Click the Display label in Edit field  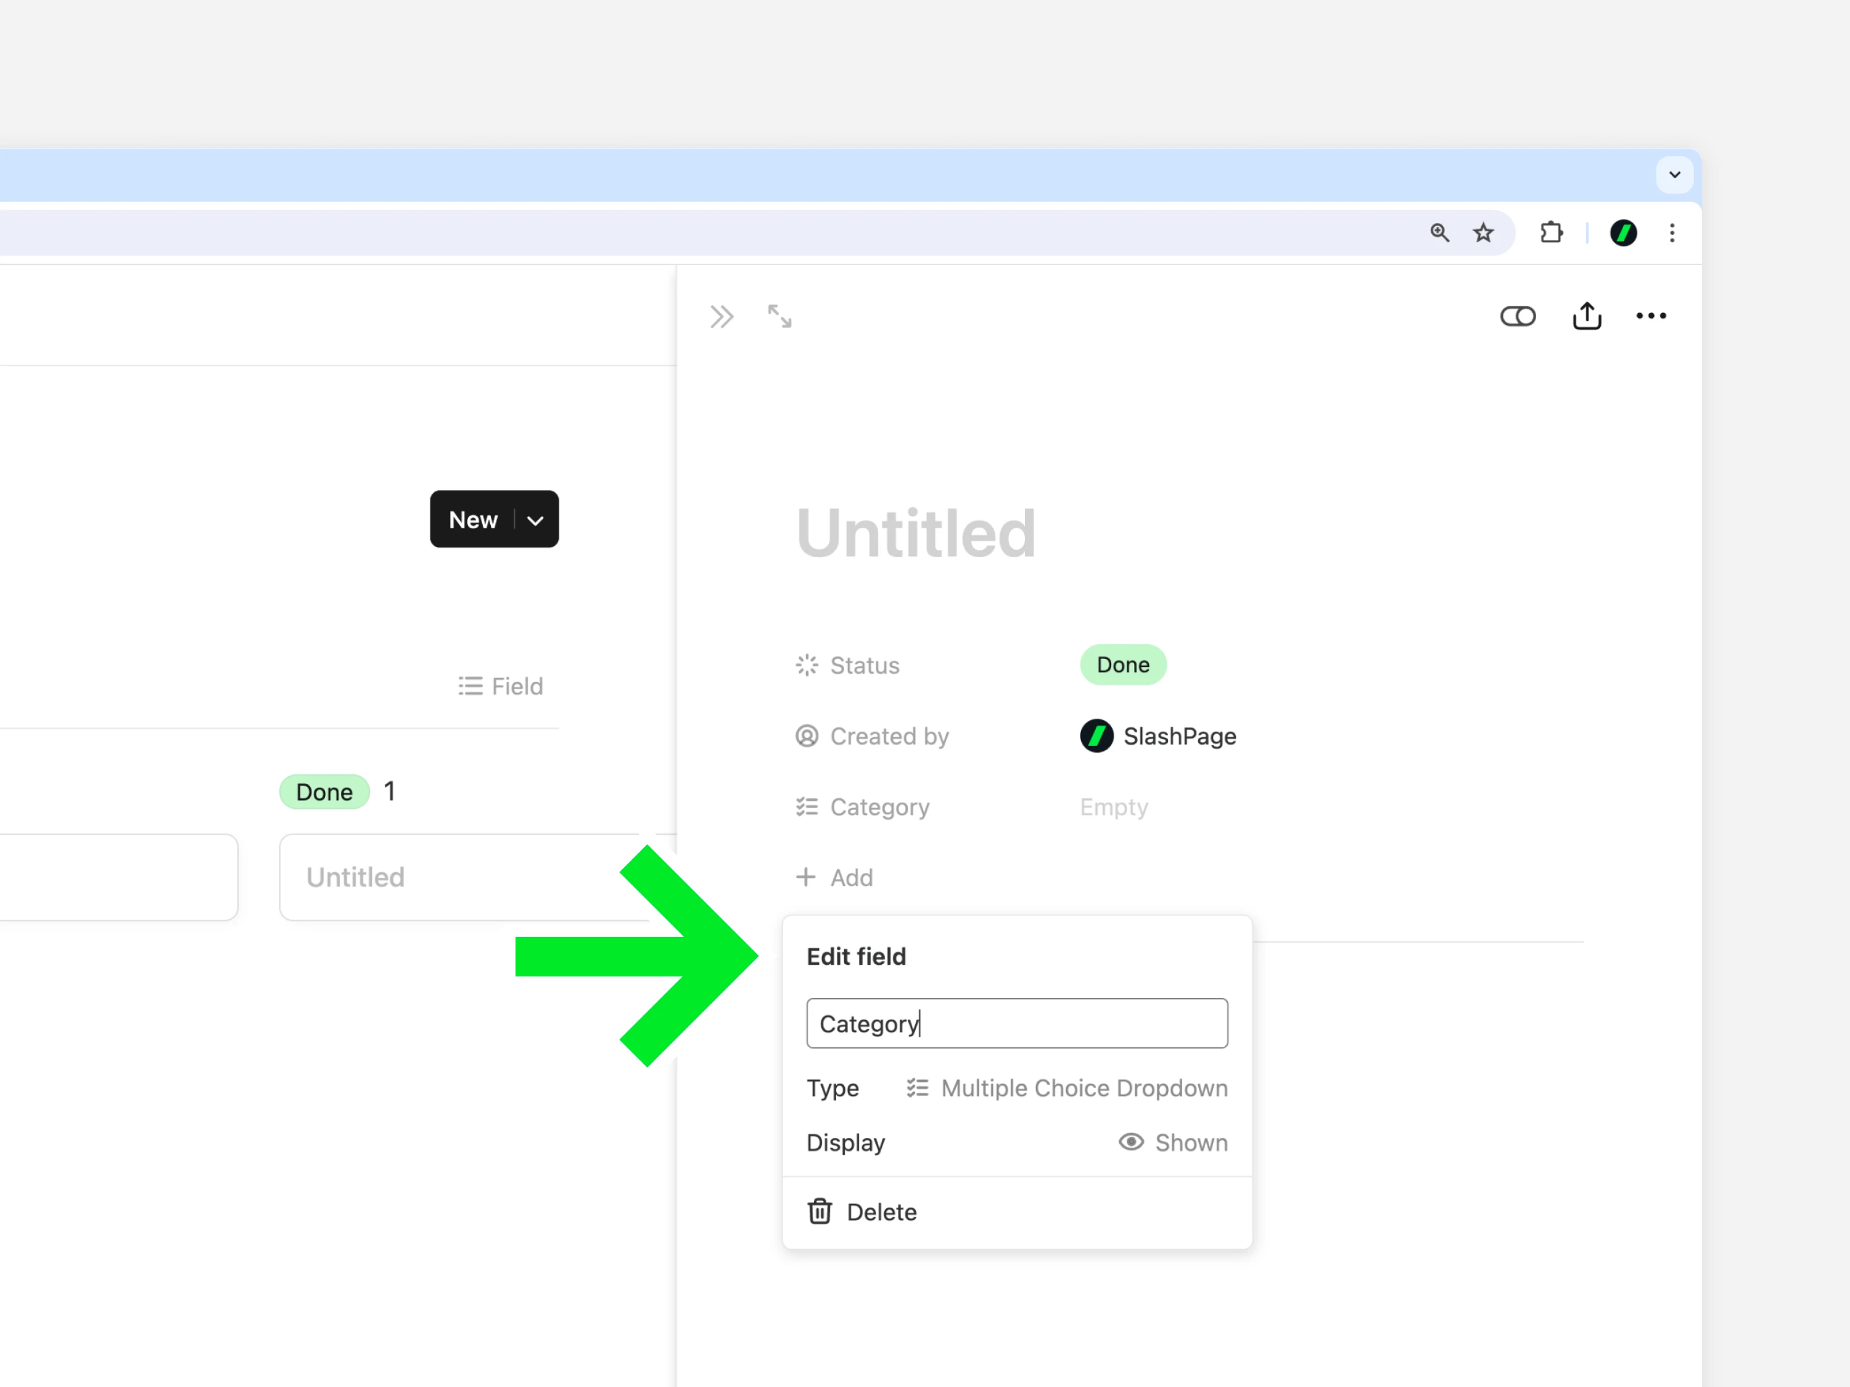[845, 1143]
